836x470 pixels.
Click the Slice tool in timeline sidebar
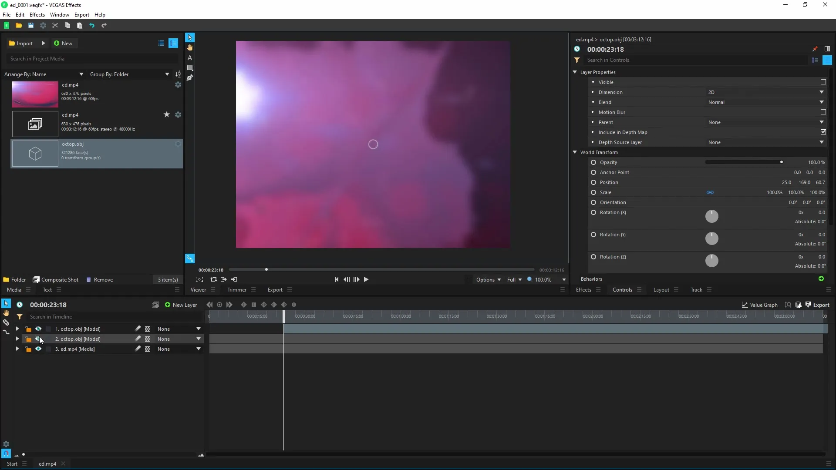(x=6, y=322)
